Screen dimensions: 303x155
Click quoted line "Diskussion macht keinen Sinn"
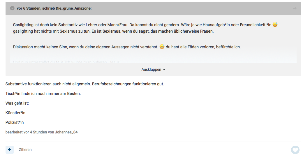(x=86, y=47)
